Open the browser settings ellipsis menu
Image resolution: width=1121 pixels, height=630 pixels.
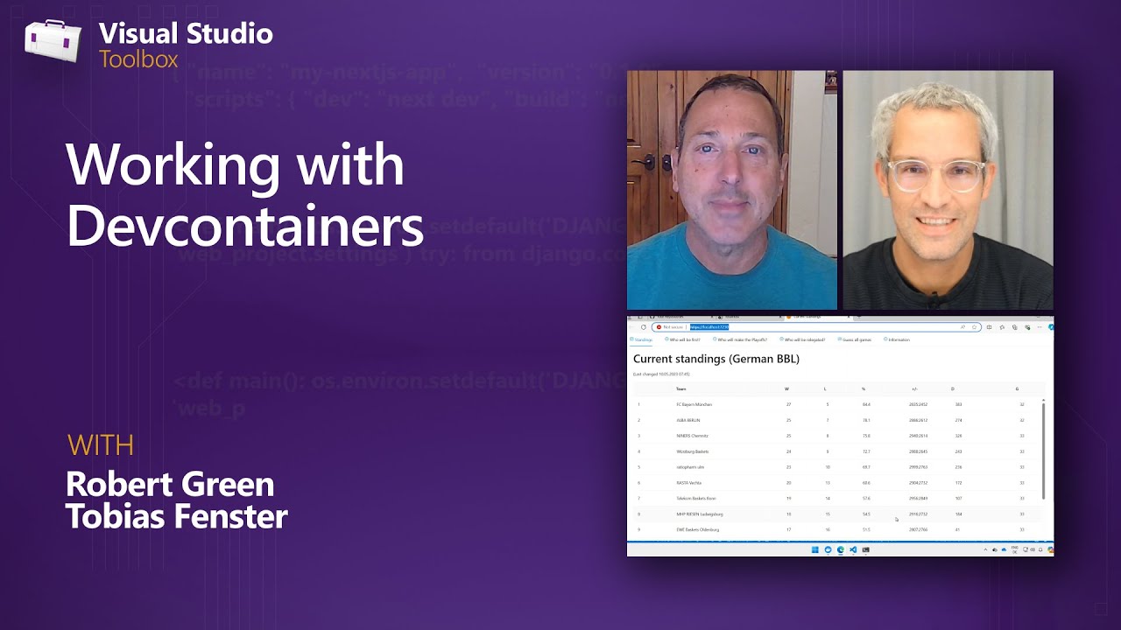tap(1040, 327)
